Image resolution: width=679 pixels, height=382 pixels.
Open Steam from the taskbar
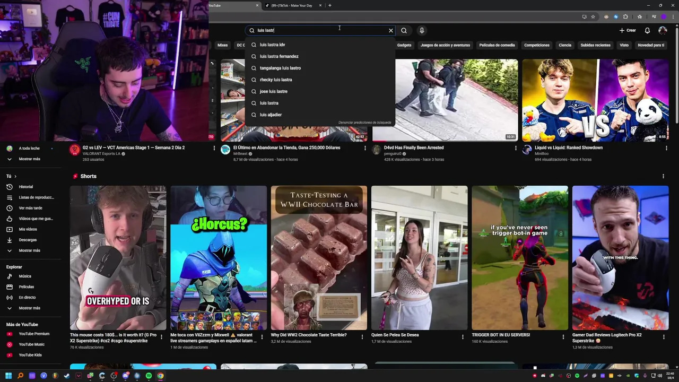pyautogui.click(x=67, y=376)
